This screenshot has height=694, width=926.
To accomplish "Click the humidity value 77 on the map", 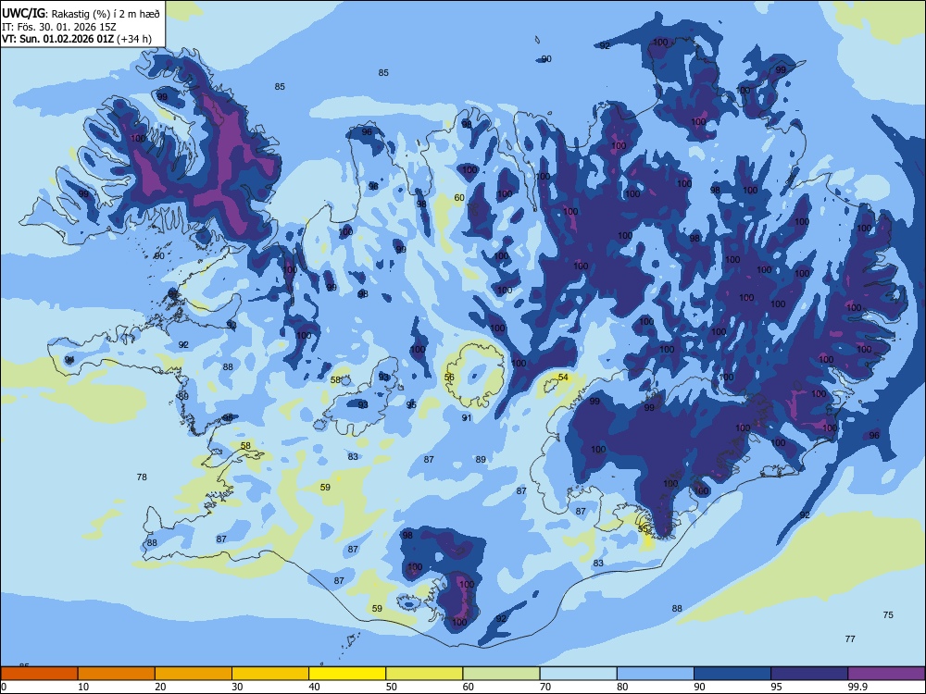I will point(850,638).
